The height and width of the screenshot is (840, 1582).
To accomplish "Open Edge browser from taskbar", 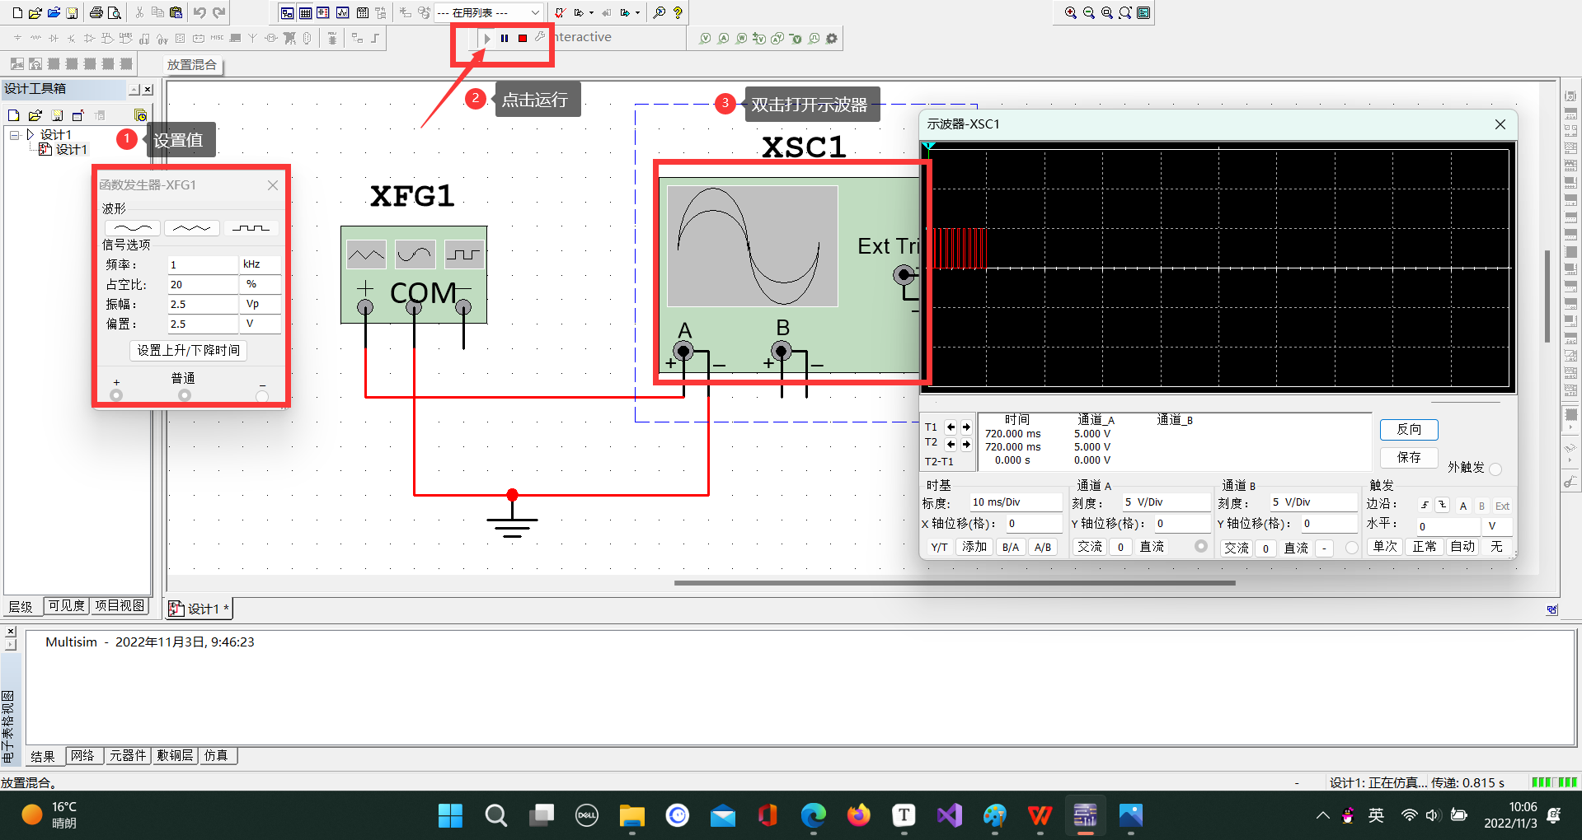I will point(813,815).
